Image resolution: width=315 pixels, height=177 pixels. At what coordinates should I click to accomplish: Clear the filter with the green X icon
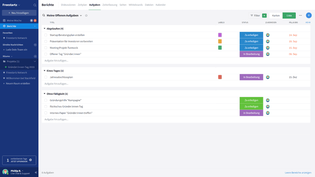click(x=264, y=15)
